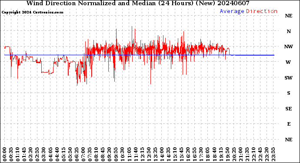Click the 'SE' direction axis label
300x163 pixels.
(289, 109)
